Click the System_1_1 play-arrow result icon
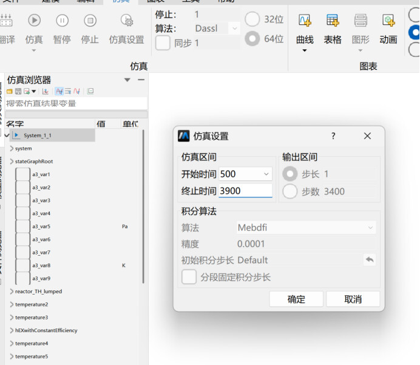Viewport: 420px width, 365px height. pyautogui.click(x=16, y=135)
